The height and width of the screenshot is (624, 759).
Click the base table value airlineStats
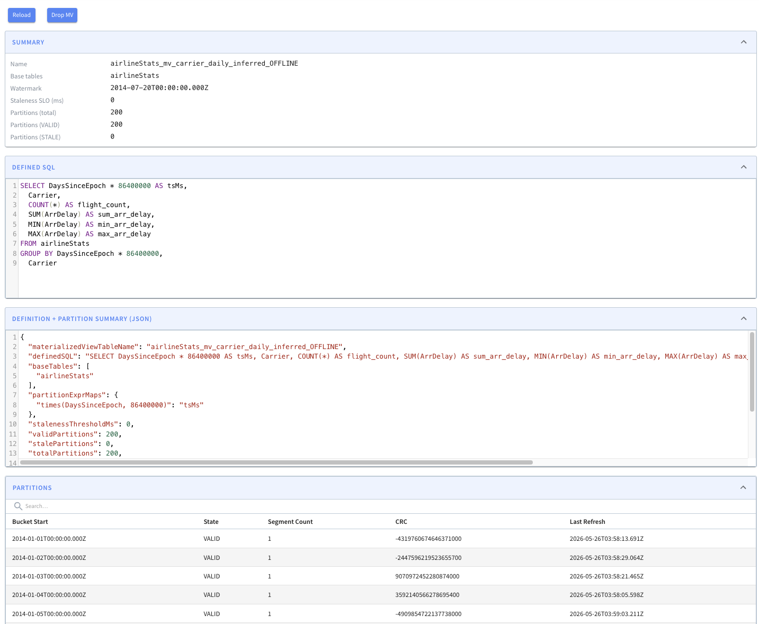(135, 76)
